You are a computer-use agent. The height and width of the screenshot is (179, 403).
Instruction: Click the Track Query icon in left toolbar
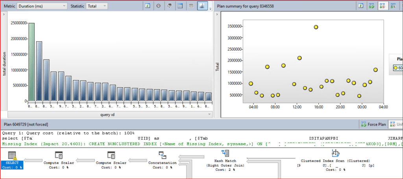coord(158,6)
